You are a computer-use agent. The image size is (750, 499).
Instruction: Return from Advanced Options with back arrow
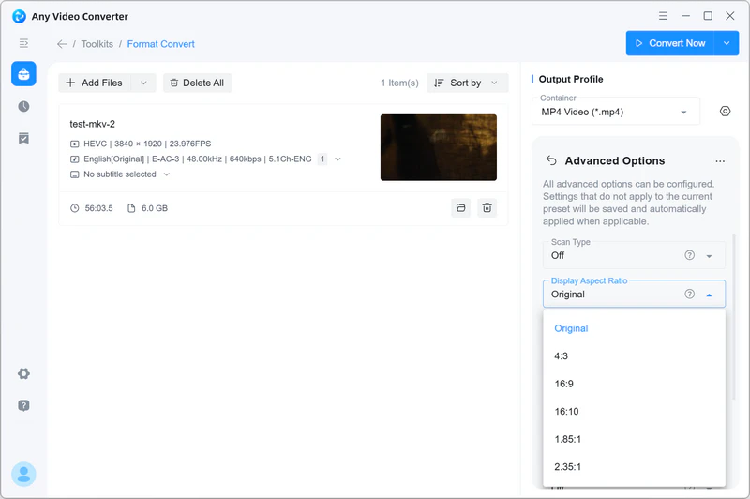[551, 160]
